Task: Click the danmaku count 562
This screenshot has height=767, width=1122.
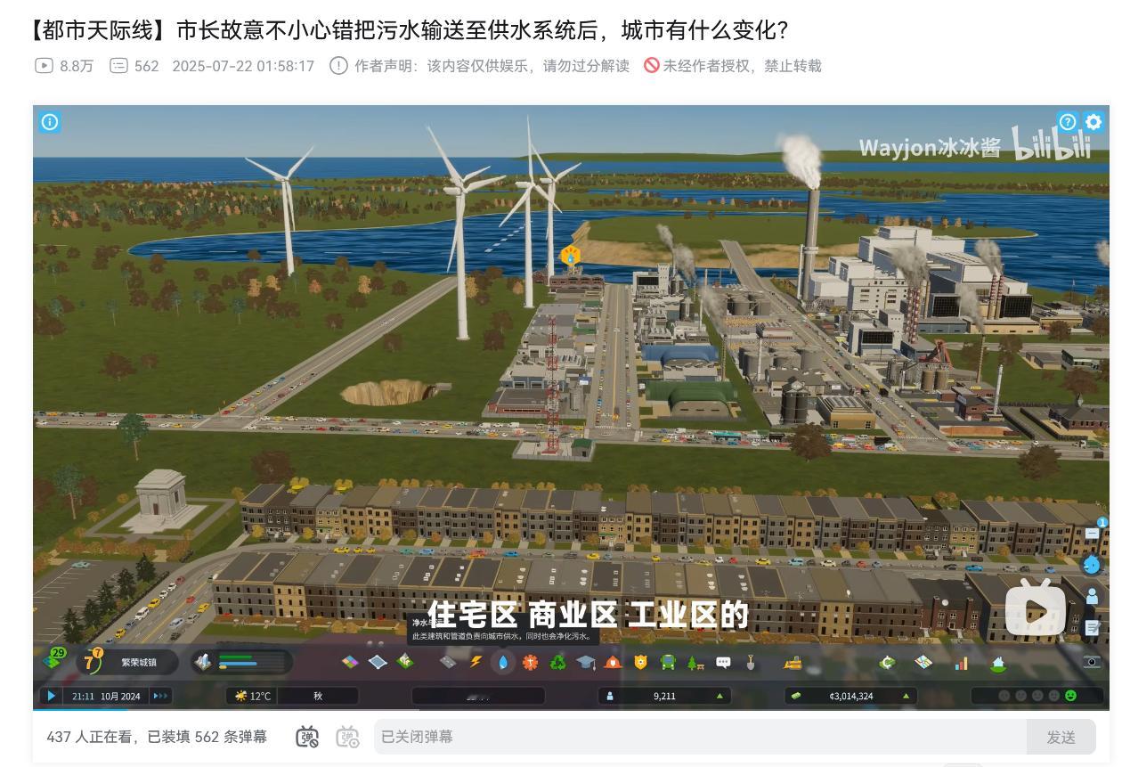Action: pyautogui.click(x=134, y=66)
